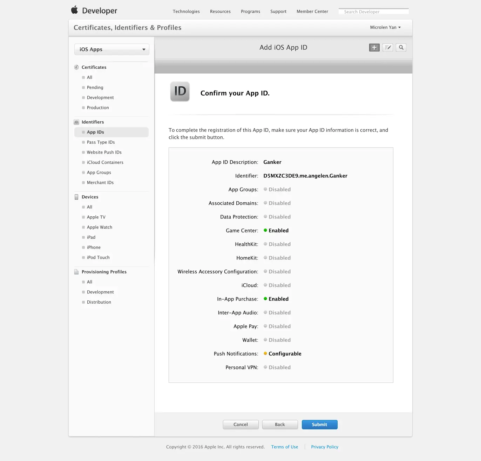
Task: Go to Member Center
Action: pyautogui.click(x=312, y=12)
